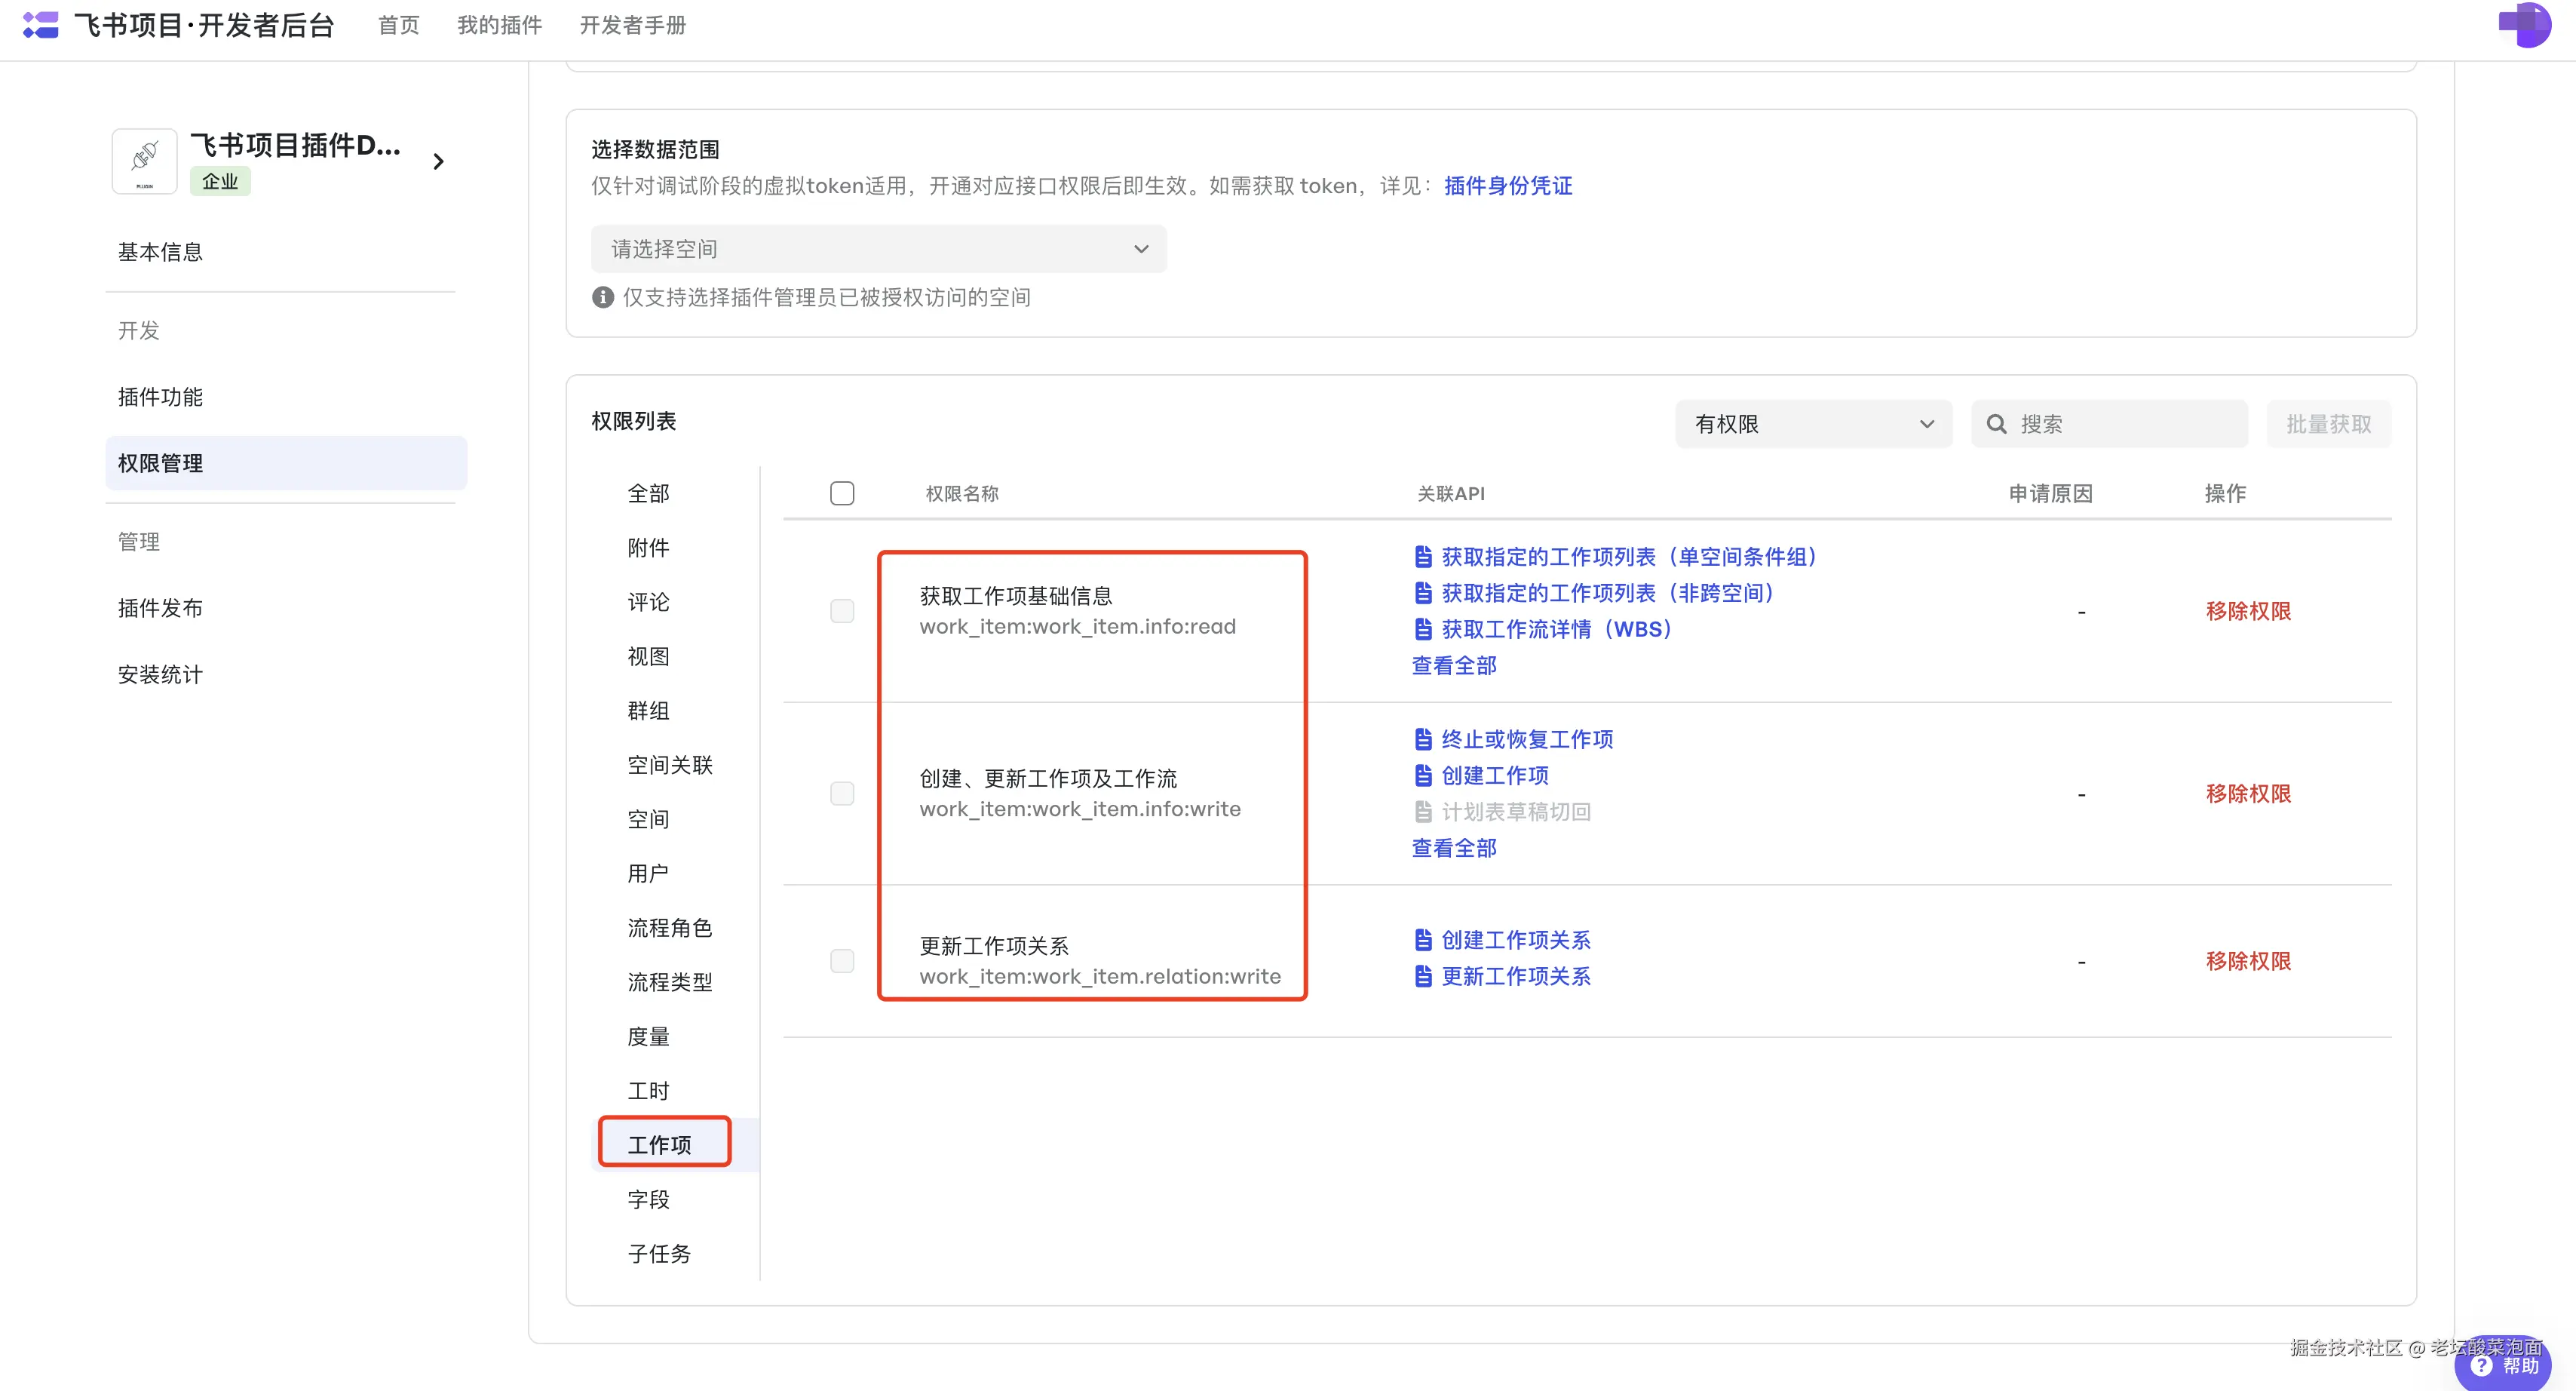Click document icon beside 获取工作流详情(WBS)
The image size is (2576, 1391).
click(1423, 629)
